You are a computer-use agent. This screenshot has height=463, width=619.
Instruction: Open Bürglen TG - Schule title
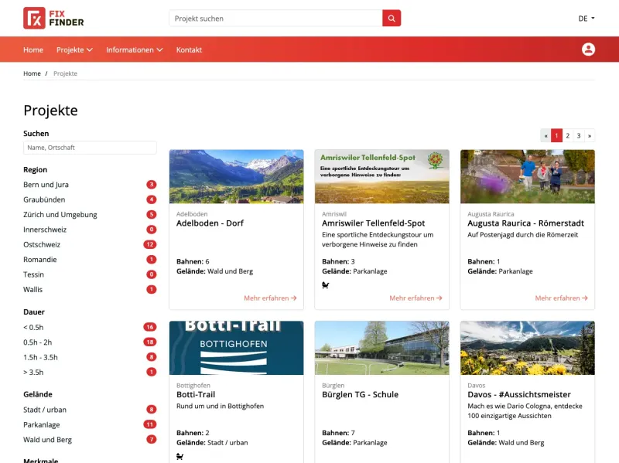[x=360, y=394]
